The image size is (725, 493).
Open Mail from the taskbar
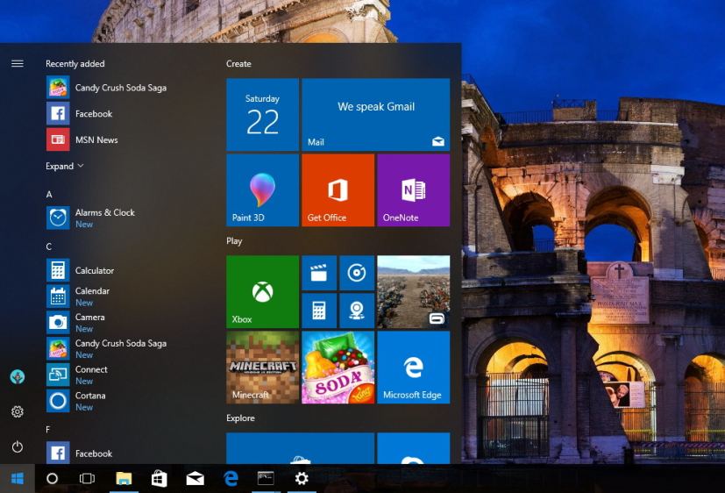195,478
